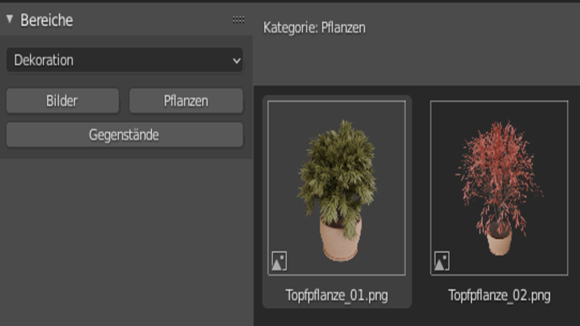The image size is (580, 326).
Task: Click the Bereiche panel header title
Action: tap(47, 20)
